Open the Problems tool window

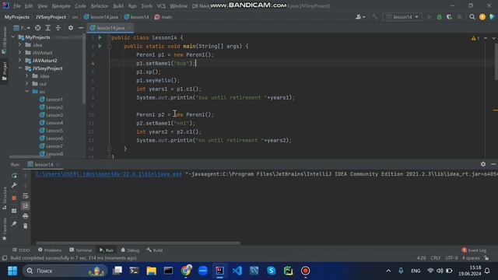coord(50,250)
